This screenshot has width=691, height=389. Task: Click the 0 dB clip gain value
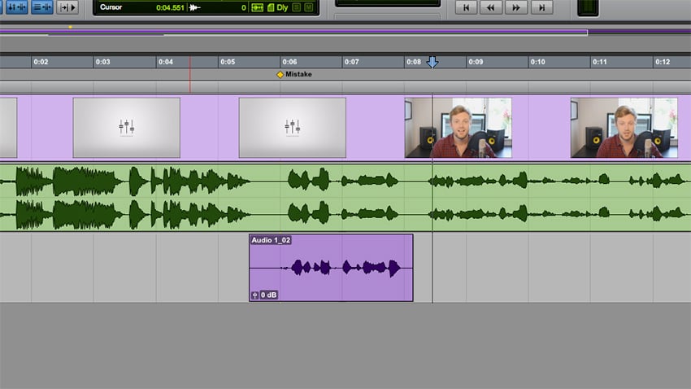[x=268, y=295]
